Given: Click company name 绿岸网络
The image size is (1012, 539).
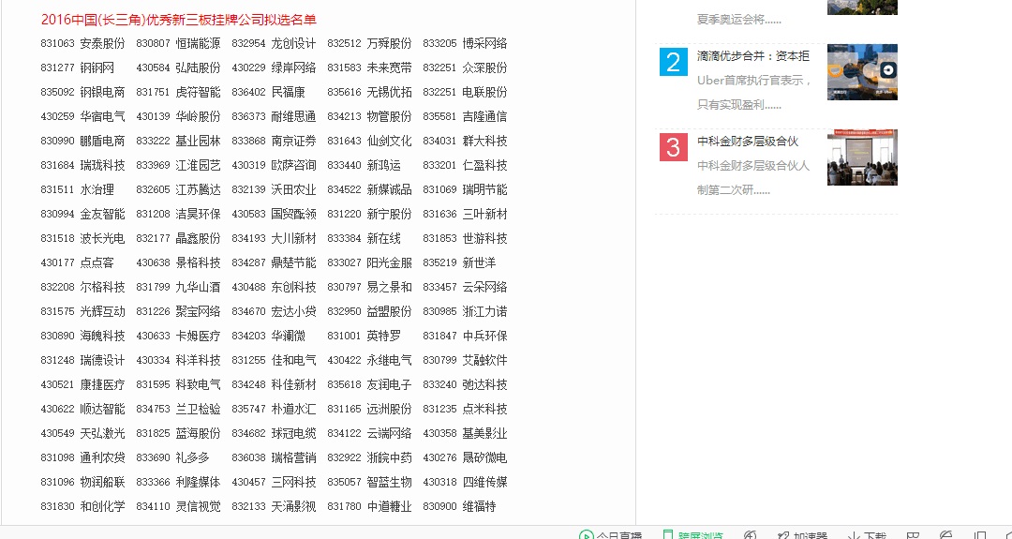Looking at the screenshot, I should [293, 67].
